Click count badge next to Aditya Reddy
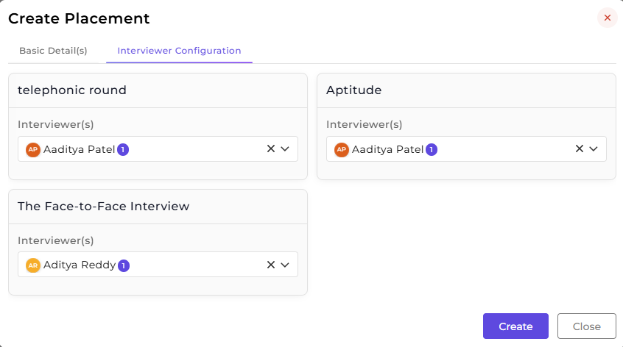 click(124, 265)
